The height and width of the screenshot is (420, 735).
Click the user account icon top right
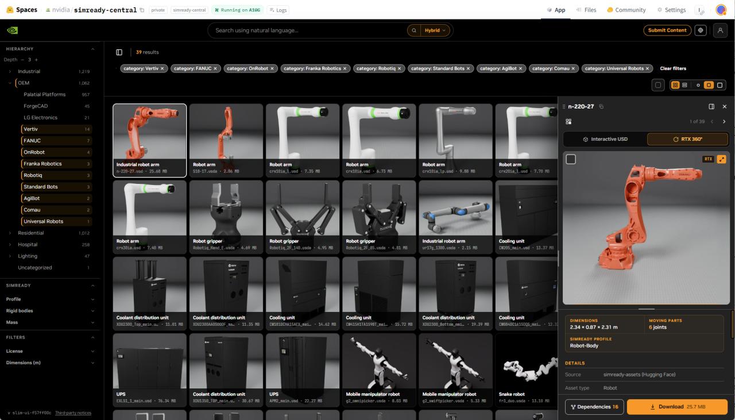coord(720,30)
